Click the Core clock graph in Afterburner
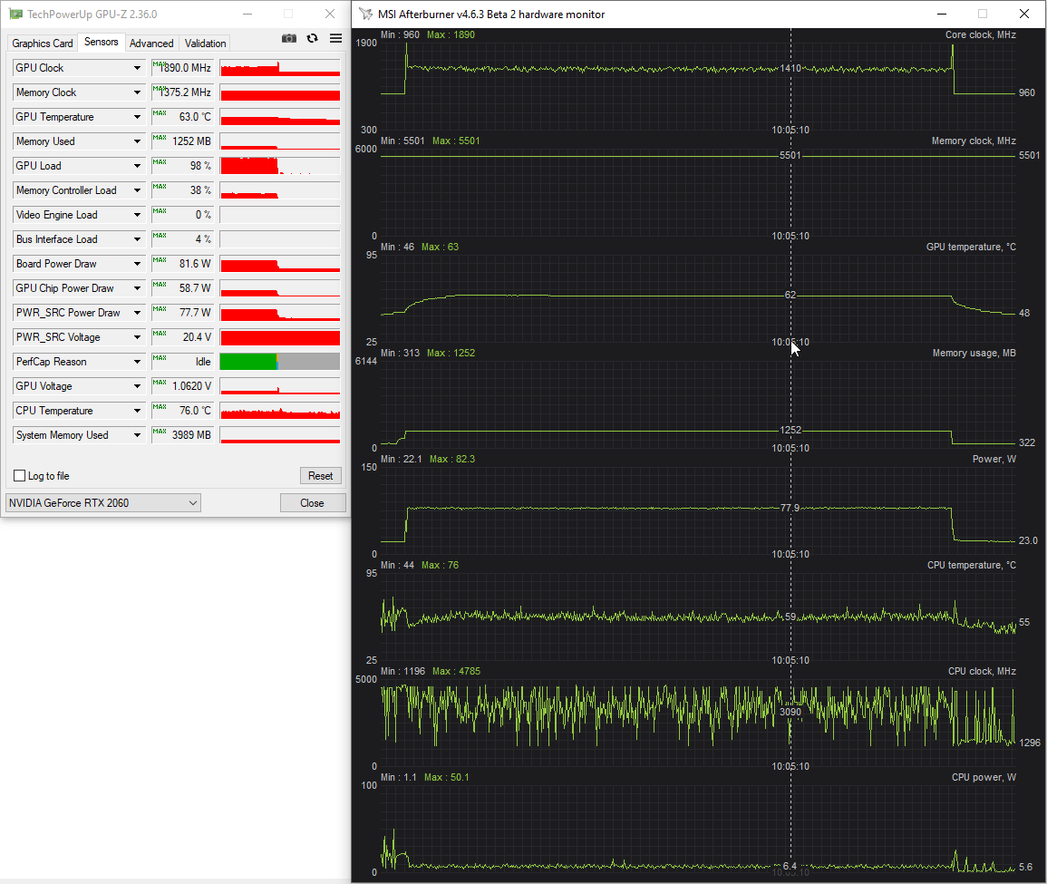1047x884 pixels. click(x=698, y=78)
